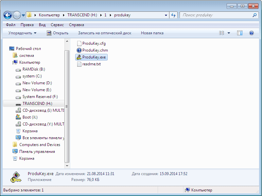The width and height of the screenshot is (262, 196).
Task: Select TRANSCEND (H:) breadcrumb segment
Action: [82, 15]
